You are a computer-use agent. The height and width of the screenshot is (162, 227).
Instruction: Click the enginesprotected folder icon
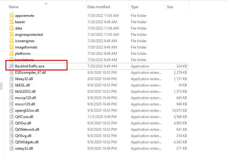pos(11,35)
